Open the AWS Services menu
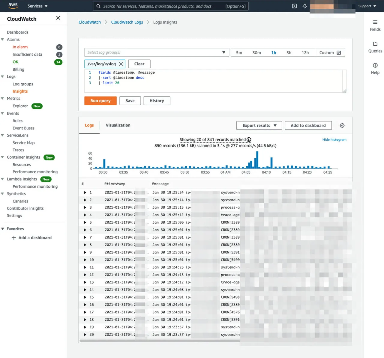This screenshot has width=384, height=358. click(37, 6)
